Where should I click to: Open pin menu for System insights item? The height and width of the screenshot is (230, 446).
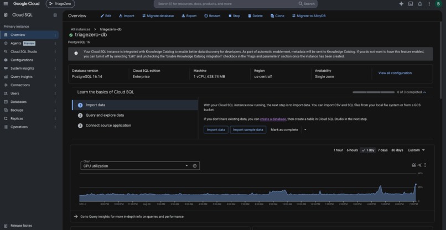[55, 69]
